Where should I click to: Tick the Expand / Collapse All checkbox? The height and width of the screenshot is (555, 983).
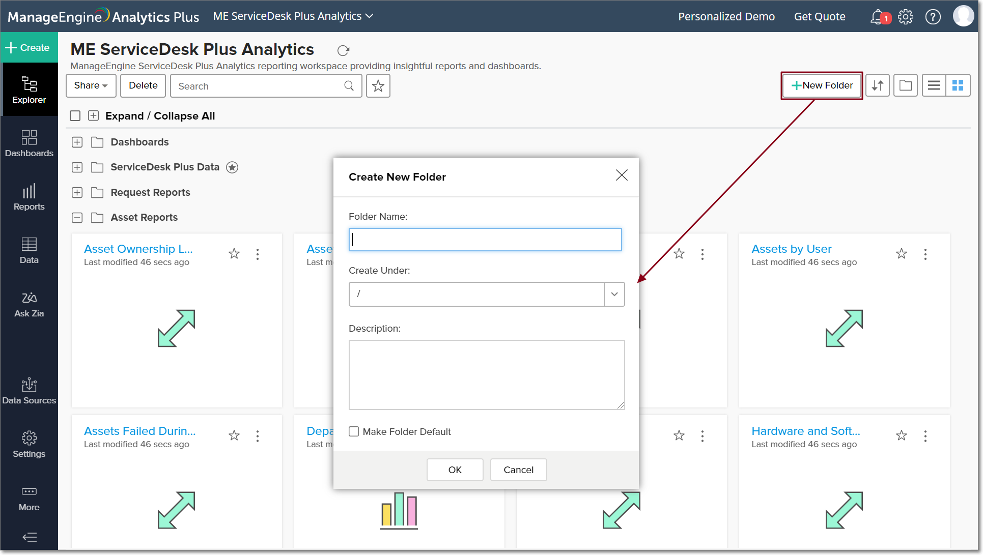[x=75, y=116]
